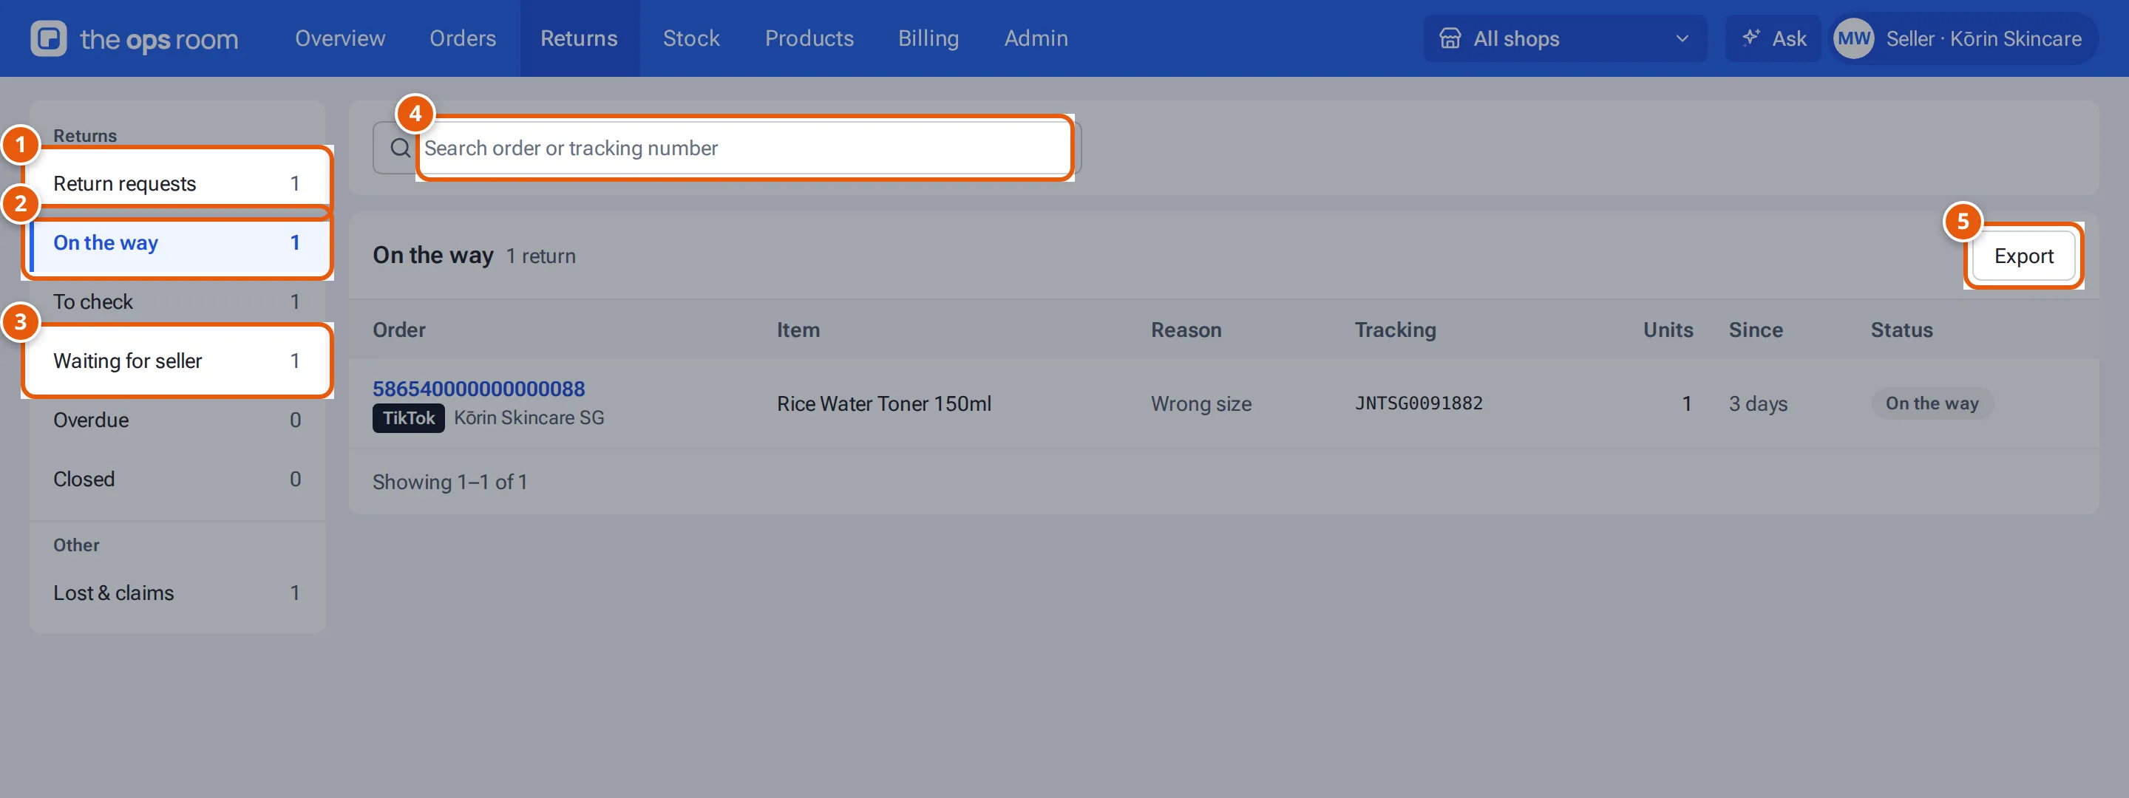The image size is (2129, 798).
Task: Open Seller · Kōrin Skincare account menu
Action: click(x=1965, y=38)
